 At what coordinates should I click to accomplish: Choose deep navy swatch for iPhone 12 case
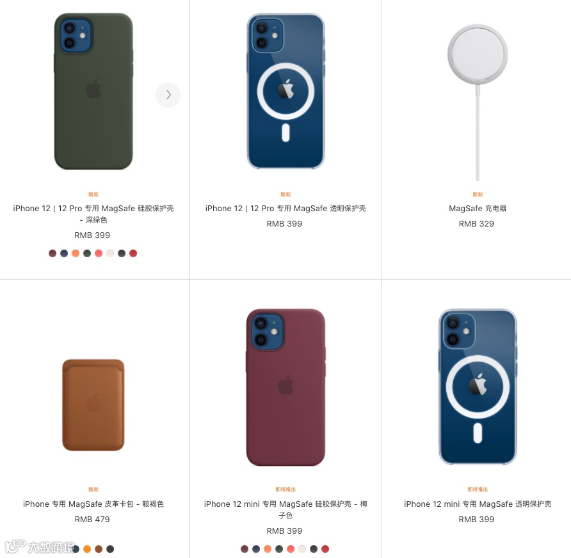pos(64,253)
